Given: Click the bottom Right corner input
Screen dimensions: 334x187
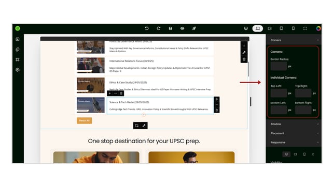Looking at the screenshot, I should coord(303,110).
